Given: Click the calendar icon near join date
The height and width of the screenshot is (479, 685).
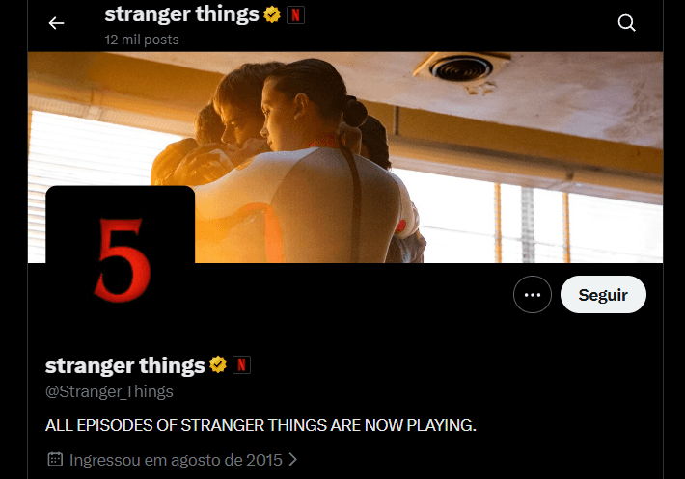Looking at the screenshot, I should point(55,460).
